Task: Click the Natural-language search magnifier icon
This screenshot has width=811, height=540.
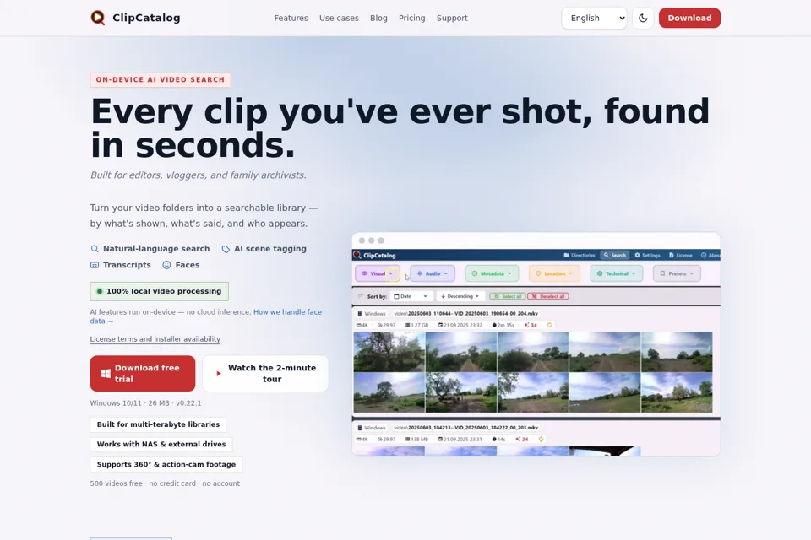Action: click(x=95, y=249)
